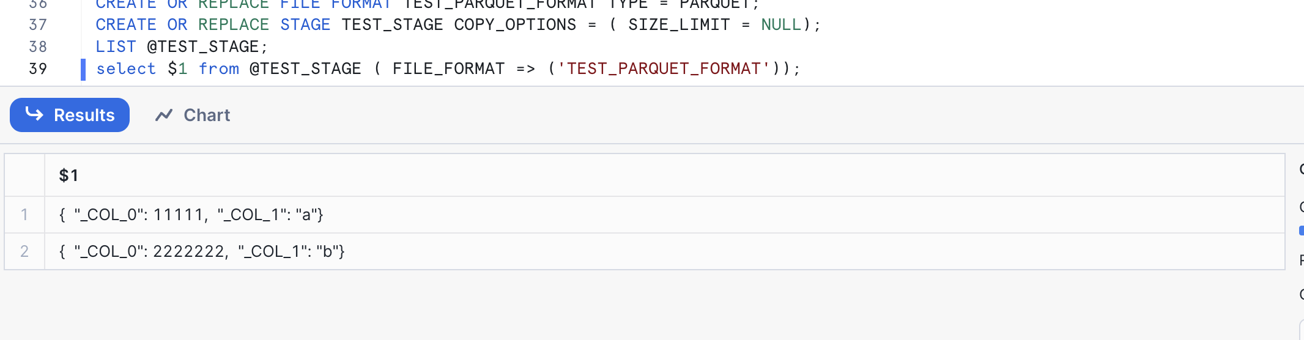Click line number 38 in editor gutter
Screen dimensions: 1304x340
pyautogui.click(x=38, y=46)
